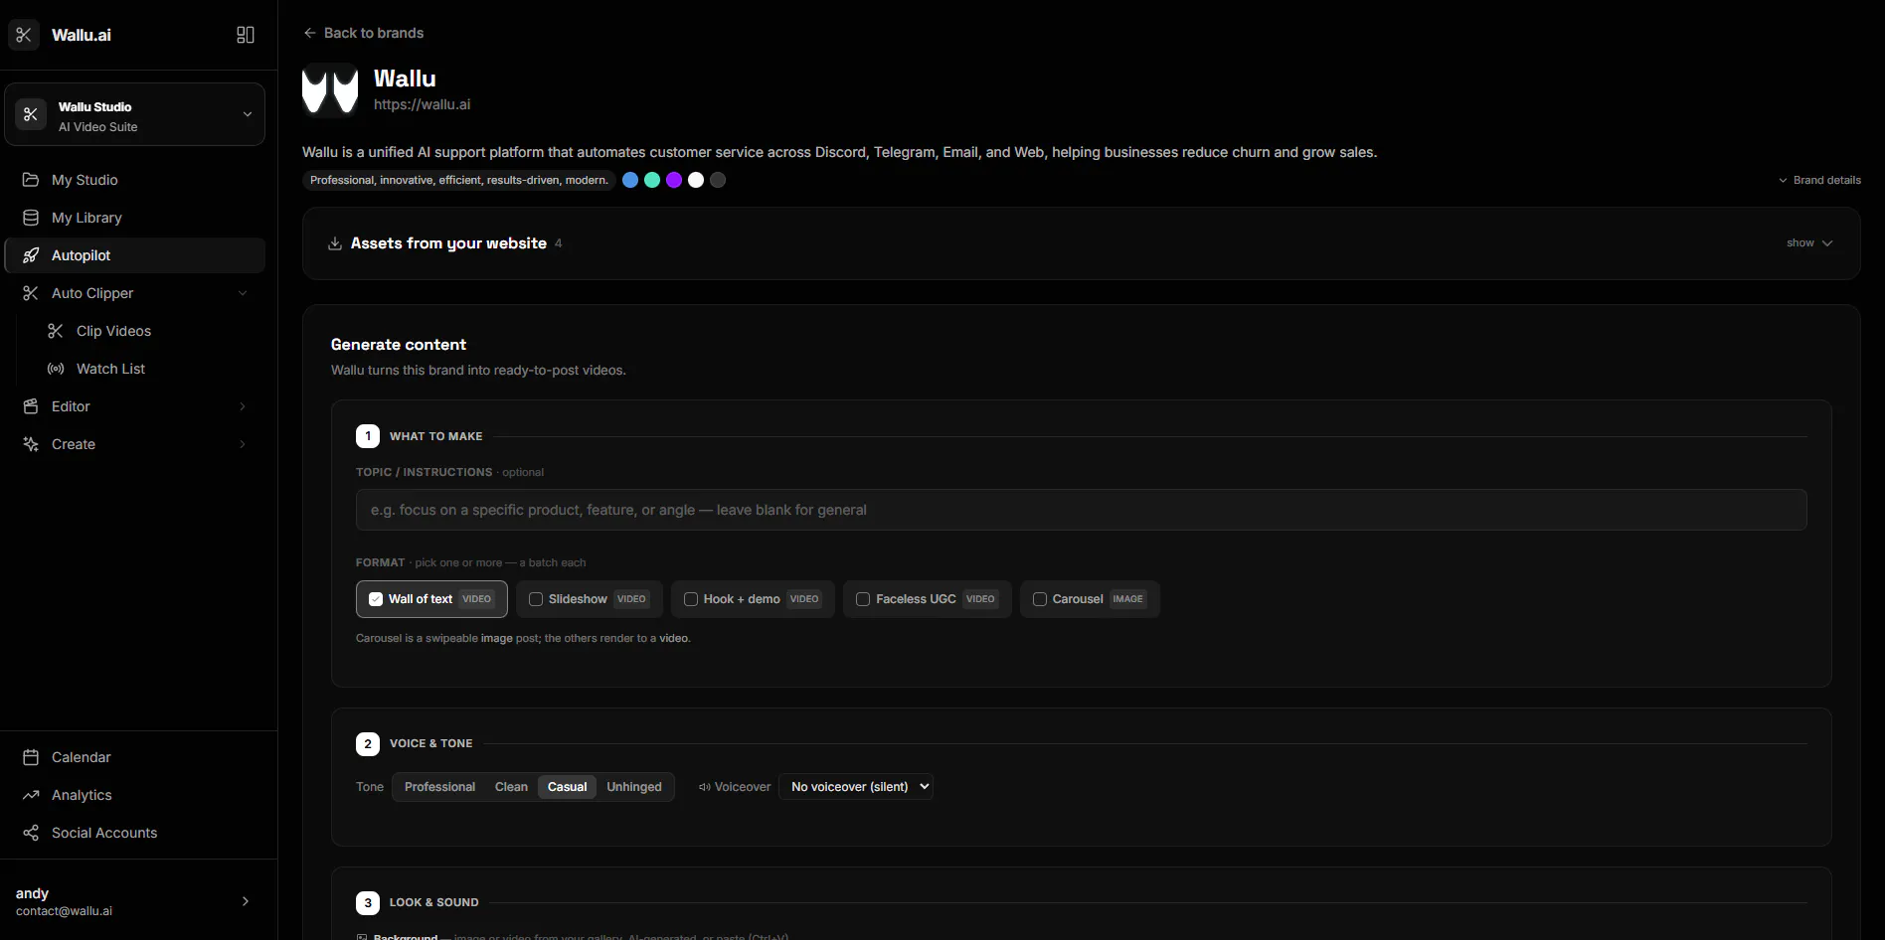Click the download icon beside Assets heading
1885x940 pixels.
tap(335, 243)
